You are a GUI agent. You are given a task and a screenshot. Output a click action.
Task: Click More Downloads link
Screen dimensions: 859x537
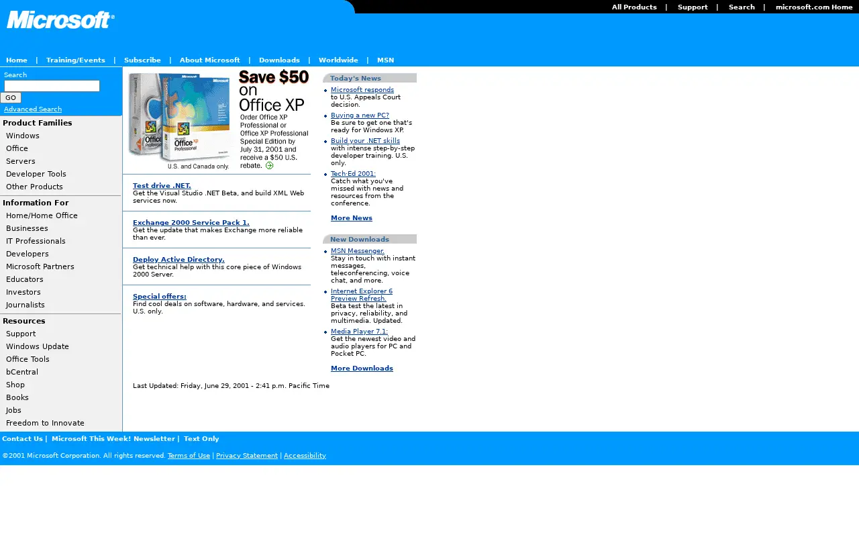362,369
